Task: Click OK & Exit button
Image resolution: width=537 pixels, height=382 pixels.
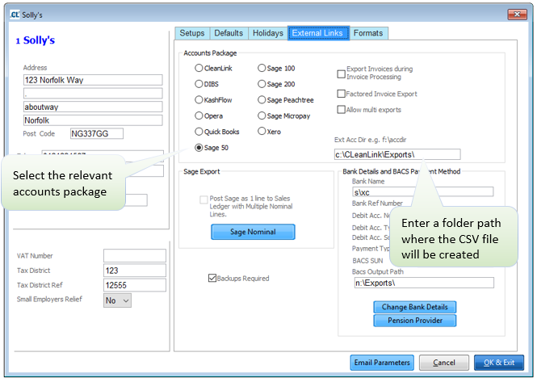Action: [x=499, y=363]
